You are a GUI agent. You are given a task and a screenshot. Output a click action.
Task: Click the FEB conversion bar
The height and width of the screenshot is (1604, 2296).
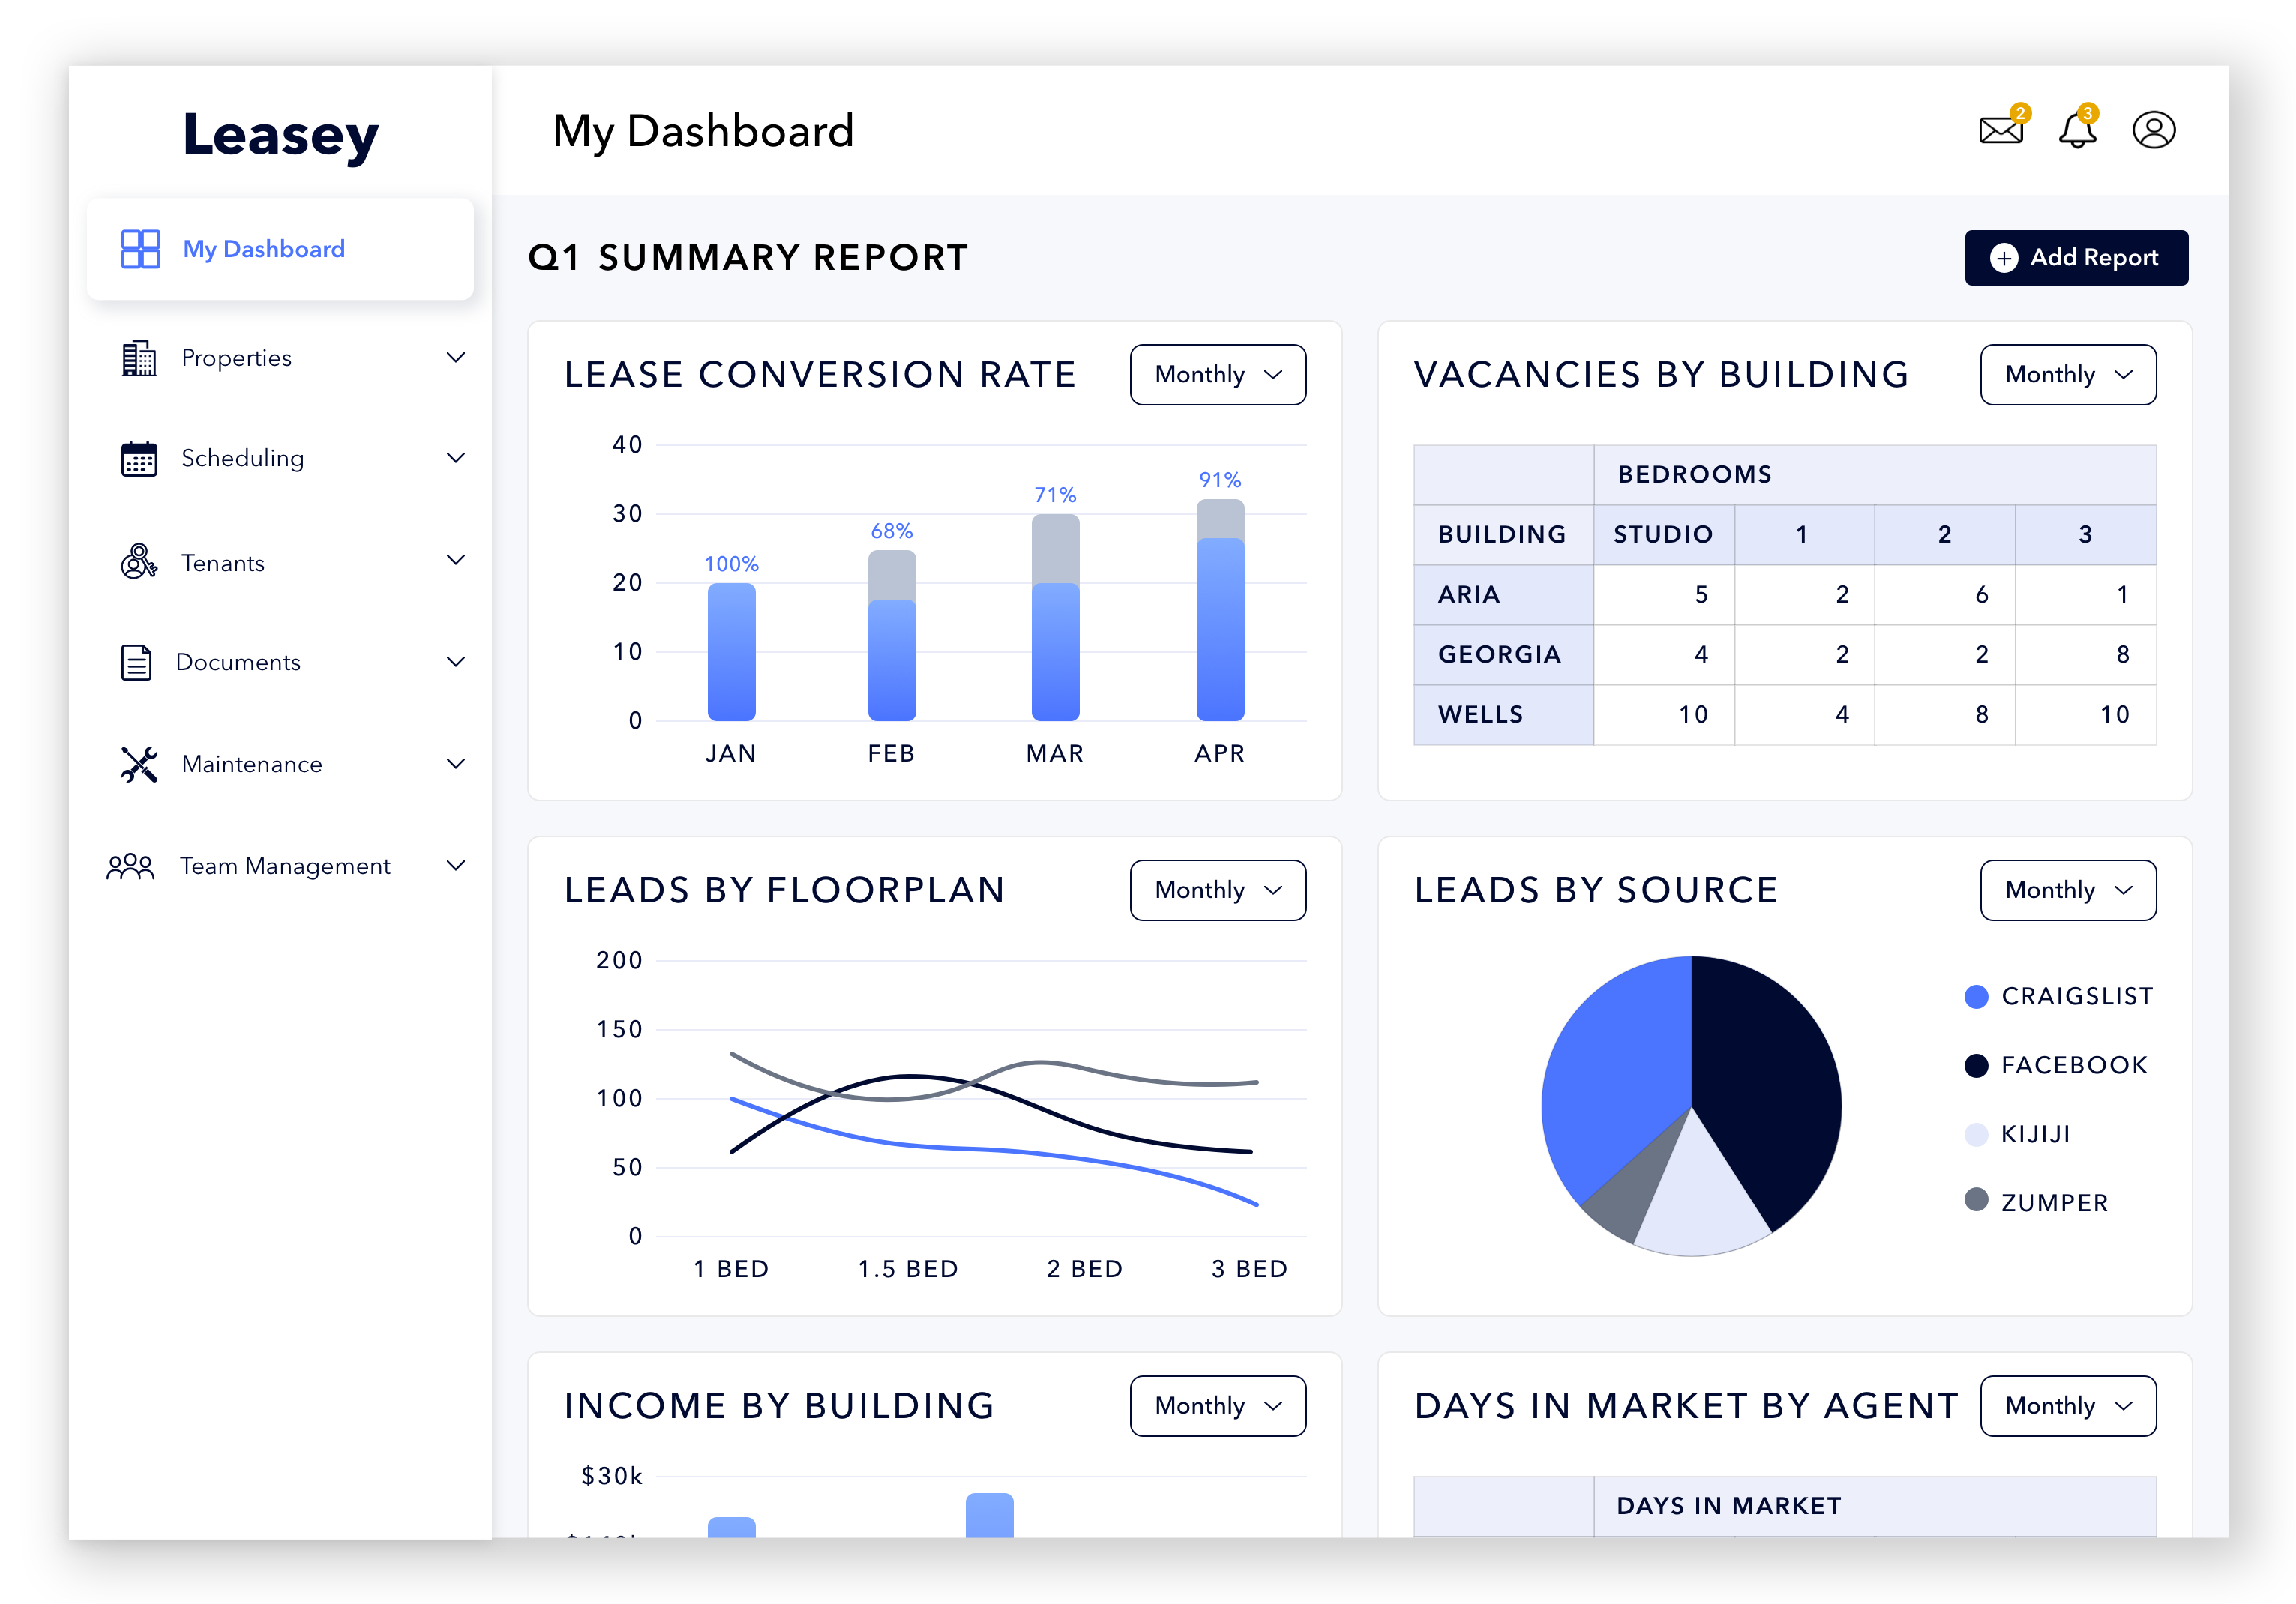[x=892, y=636]
